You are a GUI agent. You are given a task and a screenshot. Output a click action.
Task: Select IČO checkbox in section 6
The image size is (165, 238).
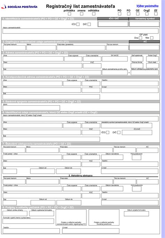108,133
